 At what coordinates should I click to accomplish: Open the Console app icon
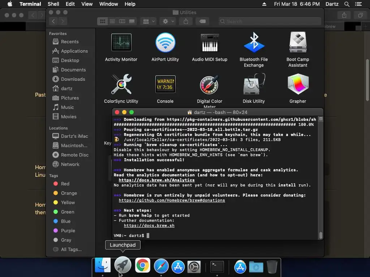tap(165, 84)
